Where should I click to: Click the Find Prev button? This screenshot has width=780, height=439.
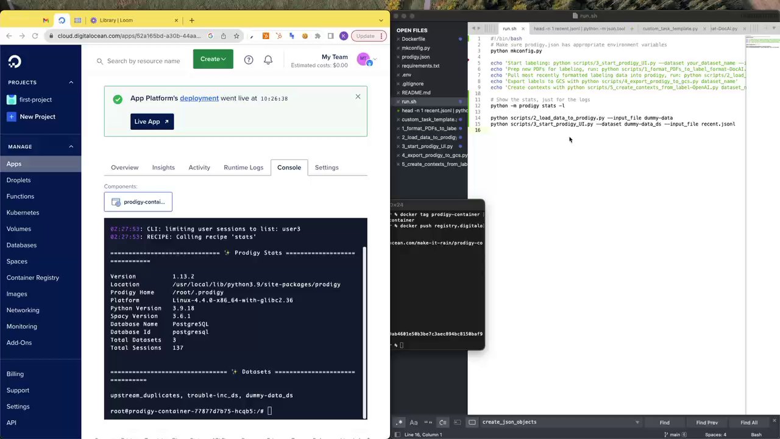(707, 423)
